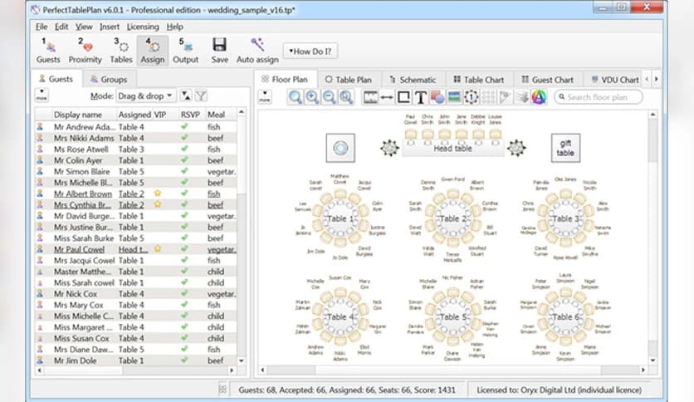Screen dimensions: 694x402
Task: Sort by RSVP column header
Action: [x=190, y=115]
